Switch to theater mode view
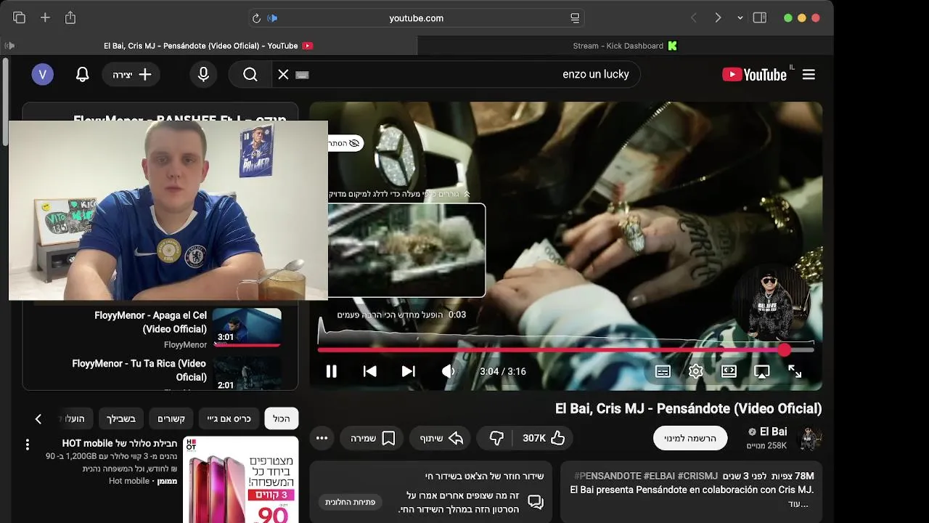The height and width of the screenshot is (523, 929). 729,371
